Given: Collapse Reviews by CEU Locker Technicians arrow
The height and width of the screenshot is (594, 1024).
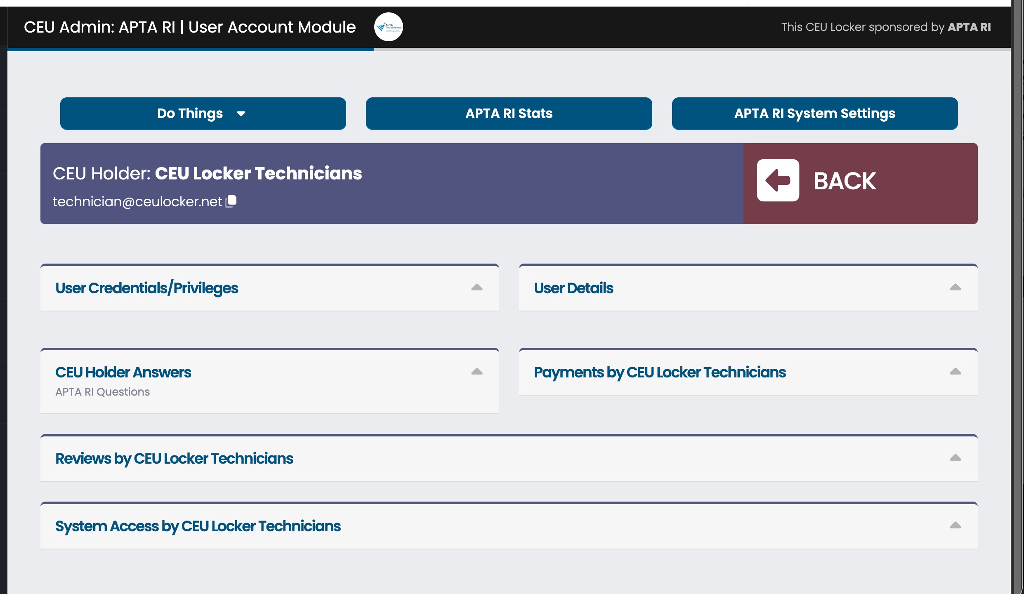Looking at the screenshot, I should [955, 458].
